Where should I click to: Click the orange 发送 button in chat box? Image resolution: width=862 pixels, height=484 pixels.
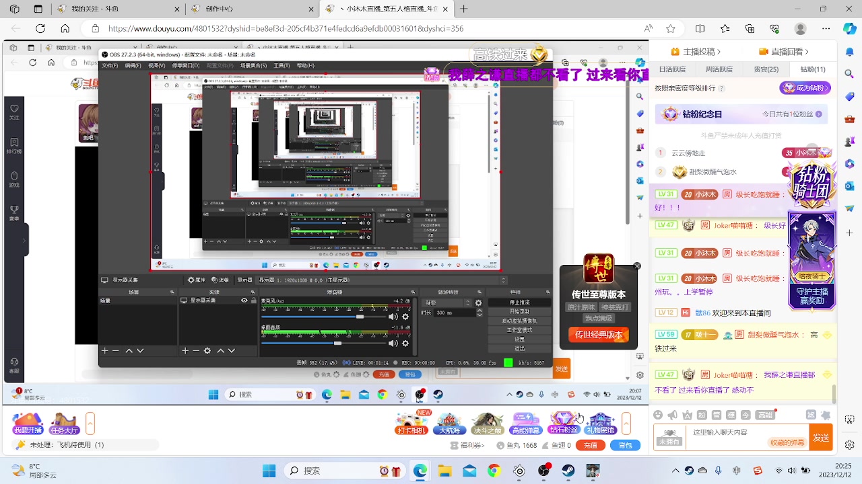[820, 438]
